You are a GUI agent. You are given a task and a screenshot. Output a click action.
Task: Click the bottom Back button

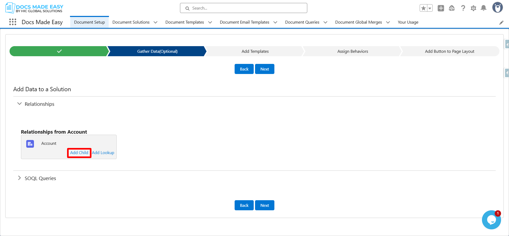click(x=244, y=205)
